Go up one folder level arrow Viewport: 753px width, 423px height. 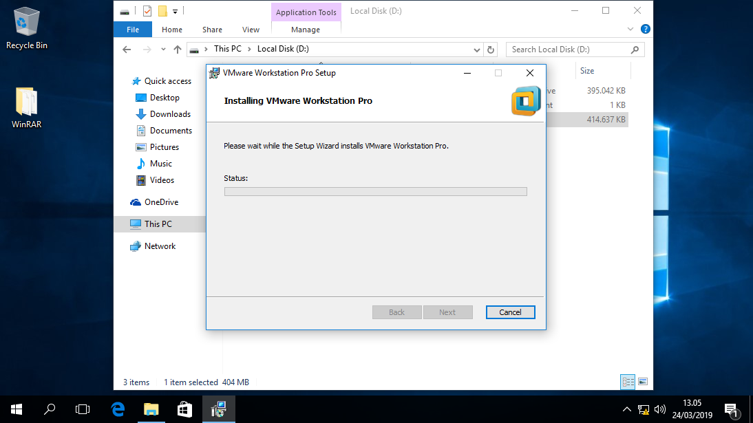pos(177,50)
